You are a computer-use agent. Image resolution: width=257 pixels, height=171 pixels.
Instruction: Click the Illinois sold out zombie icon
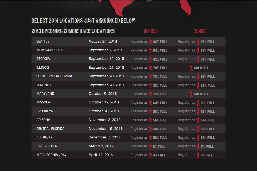click(x=191, y=68)
